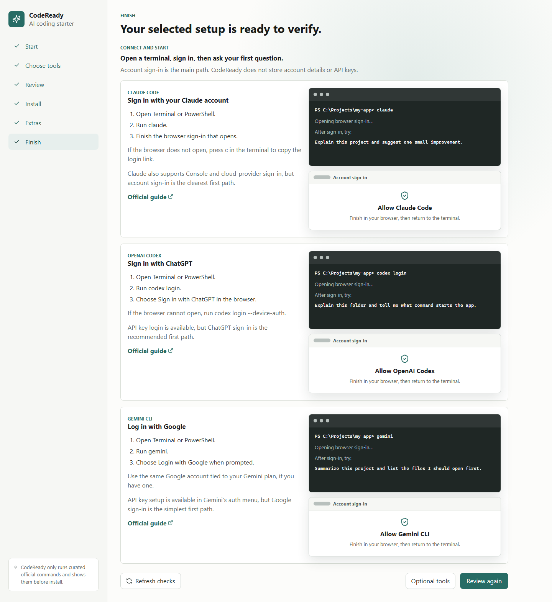Go to the Start step
Viewport: 552px width, 602px height.
click(53, 46)
